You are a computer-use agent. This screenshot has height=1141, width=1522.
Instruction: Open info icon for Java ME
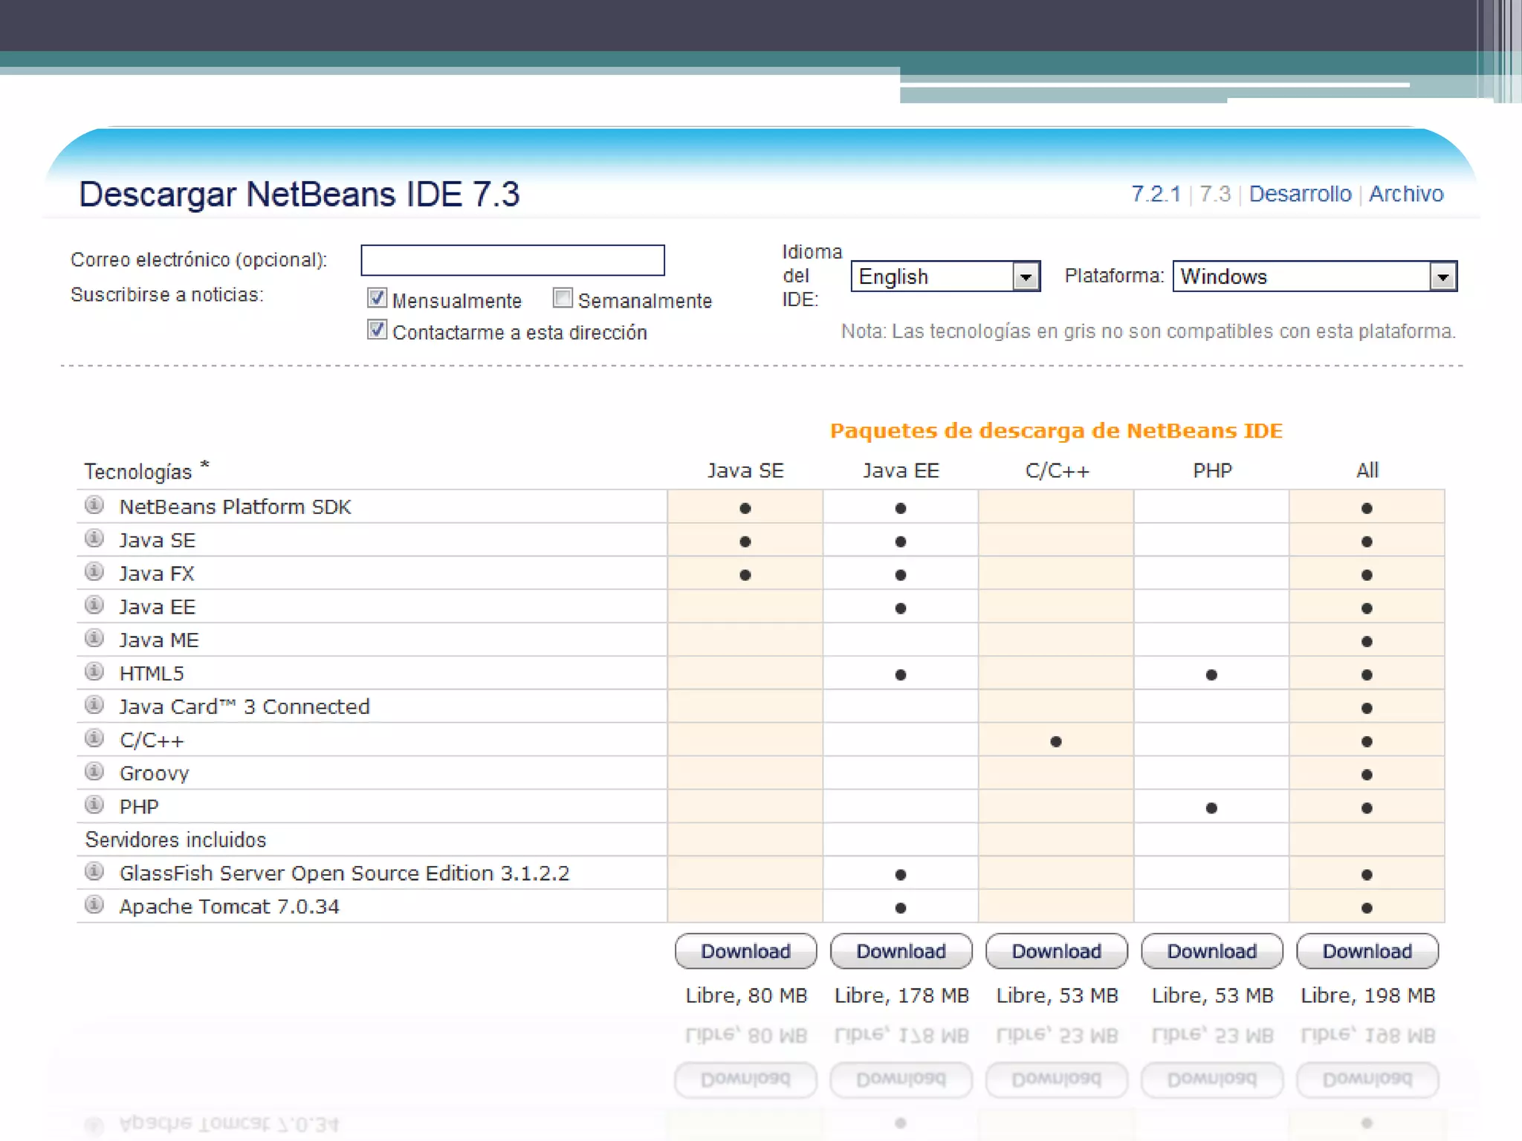coord(94,639)
